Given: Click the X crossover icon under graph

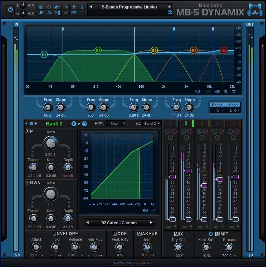Looking at the screenshot, I should tap(226, 91).
